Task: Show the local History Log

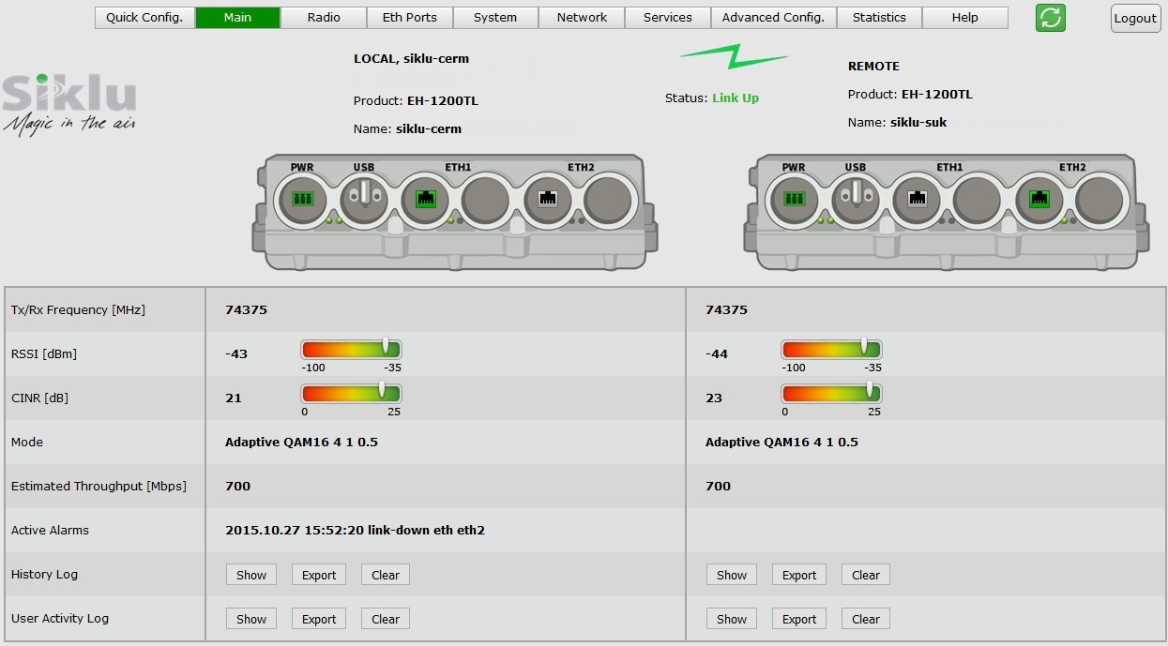Action: 251,575
